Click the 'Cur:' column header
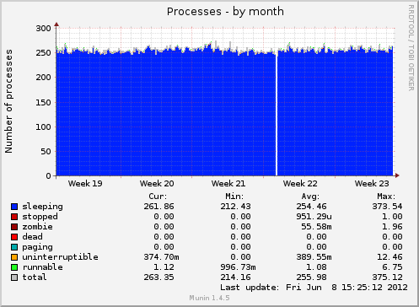Image resolution: width=419 pixels, height=307 pixels. [158, 197]
